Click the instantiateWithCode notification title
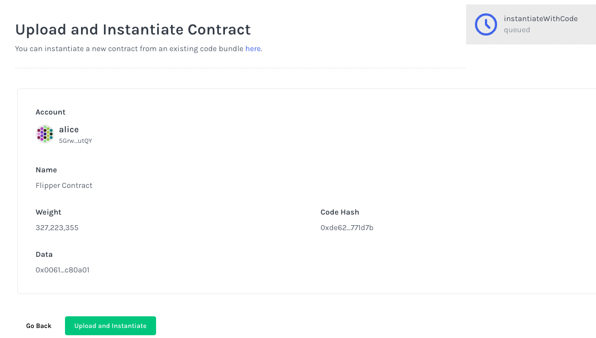This screenshot has width=596, height=338. pos(540,19)
